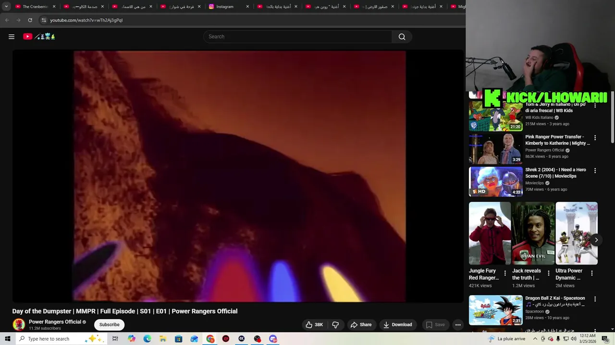This screenshot has height=345, width=615.
Task: Open the notification center icon
Action: pos(605,339)
